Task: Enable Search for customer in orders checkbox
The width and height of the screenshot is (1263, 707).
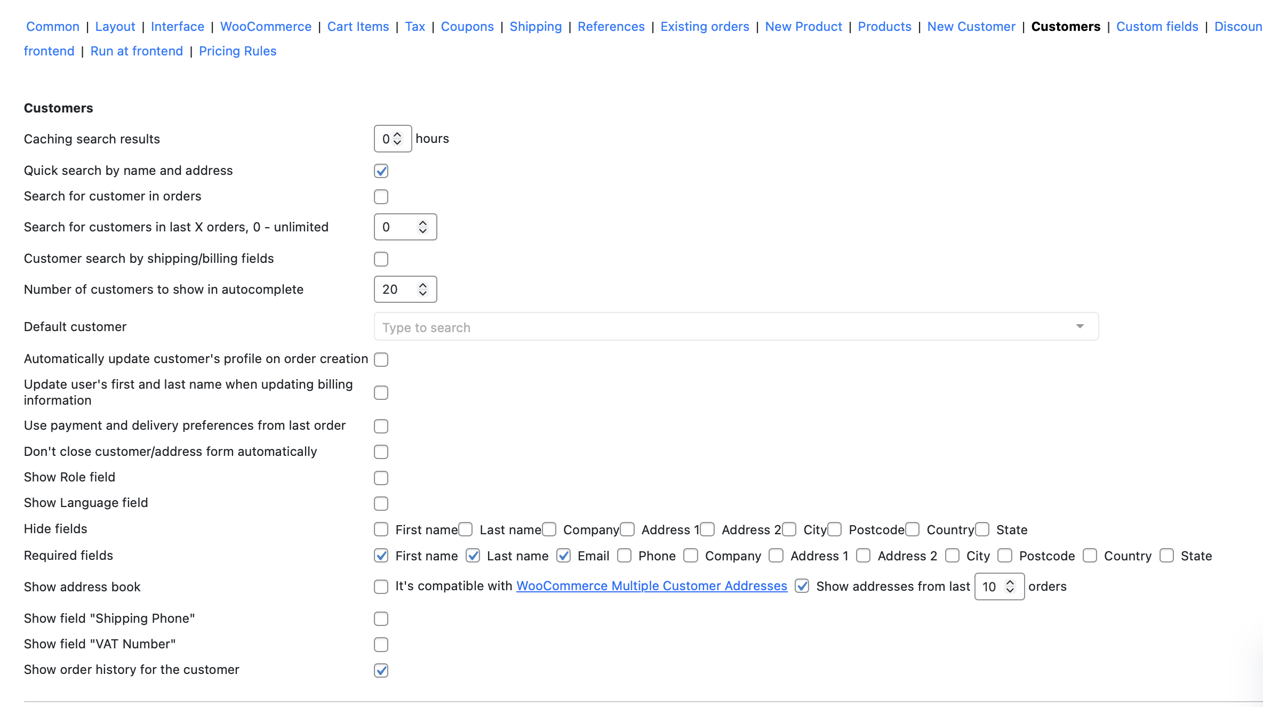Action: click(381, 197)
